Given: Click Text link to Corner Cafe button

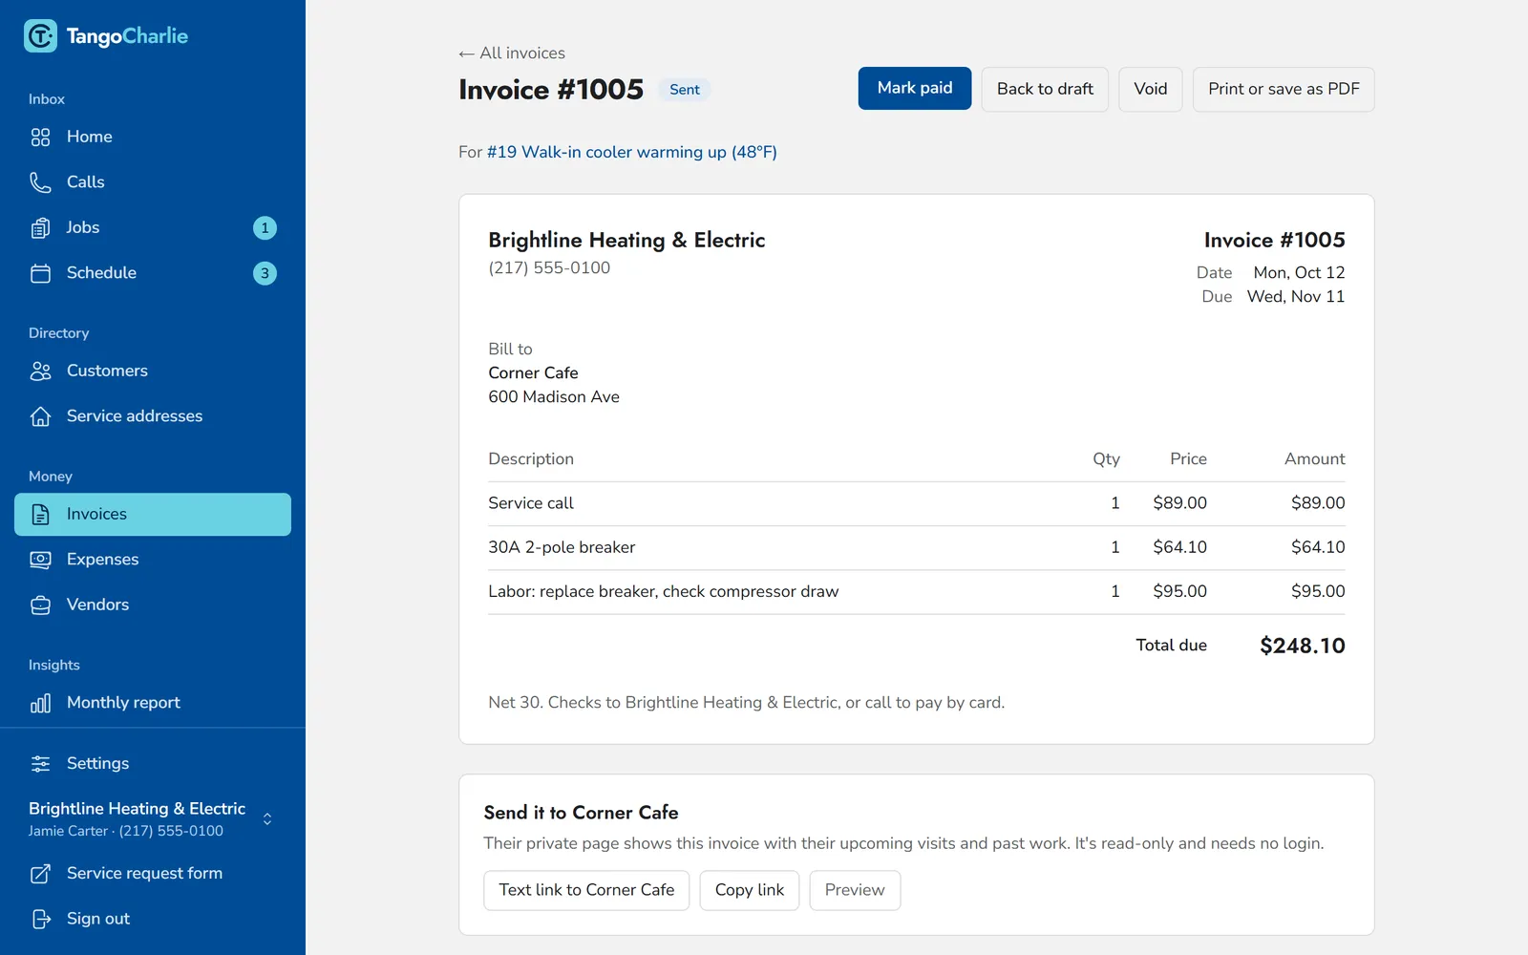Looking at the screenshot, I should pyautogui.click(x=586, y=890).
